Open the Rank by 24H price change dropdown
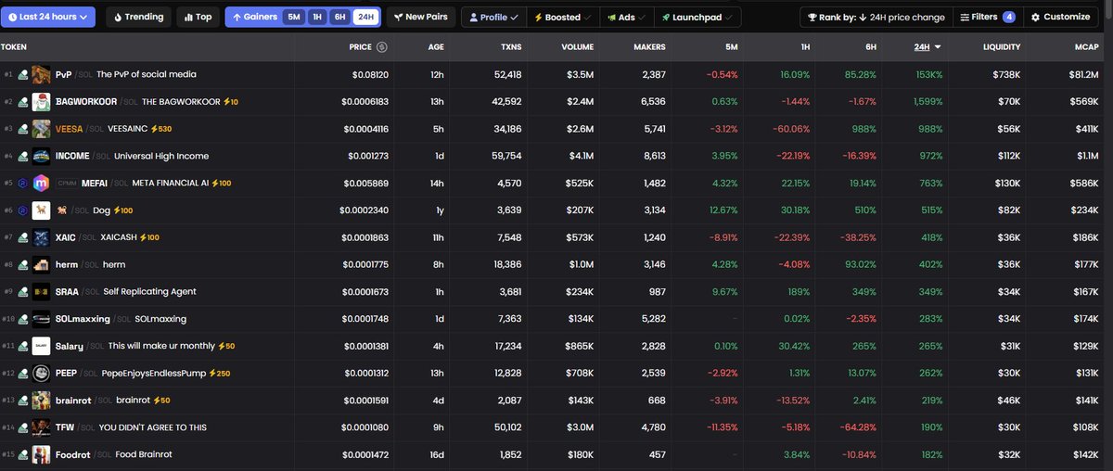This screenshot has width=1113, height=471. [x=876, y=17]
